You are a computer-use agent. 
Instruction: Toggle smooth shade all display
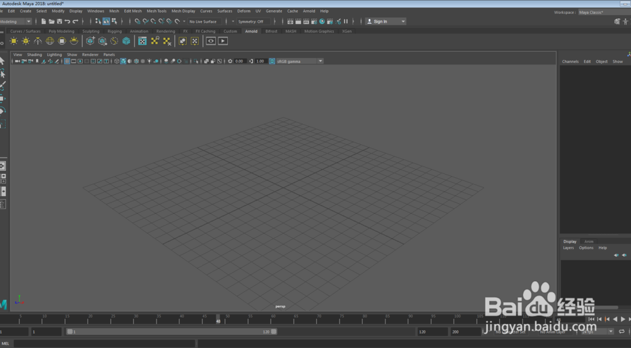(x=123, y=61)
